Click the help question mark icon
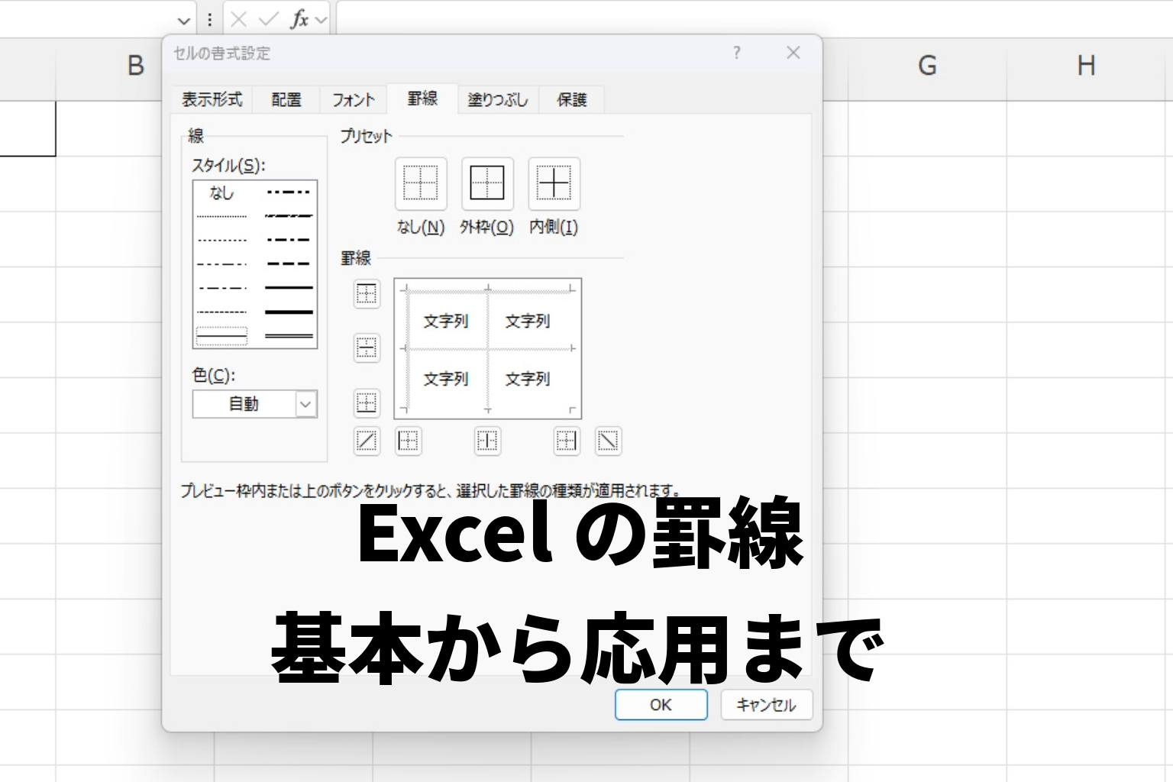Viewport: 1173px width, 782px height. tap(736, 53)
